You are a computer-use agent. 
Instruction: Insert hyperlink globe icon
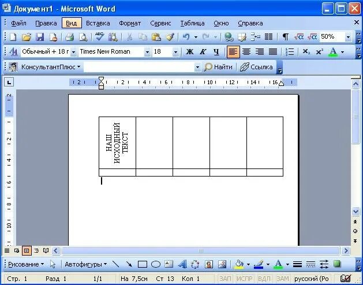229,37
